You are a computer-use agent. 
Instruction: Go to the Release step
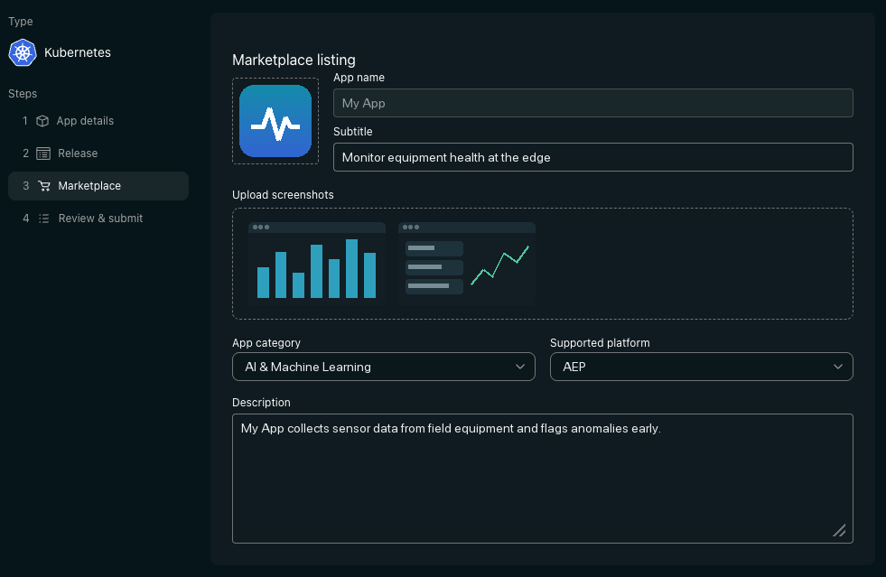coord(98,154)
